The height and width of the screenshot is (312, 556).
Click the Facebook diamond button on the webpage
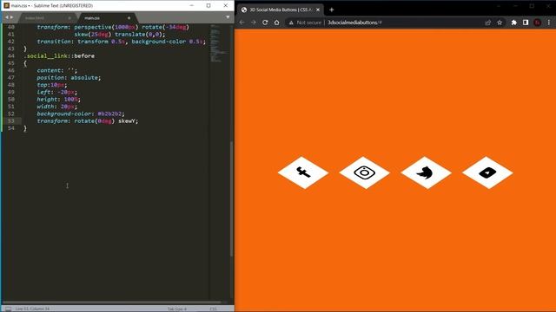tap(303, 172)
